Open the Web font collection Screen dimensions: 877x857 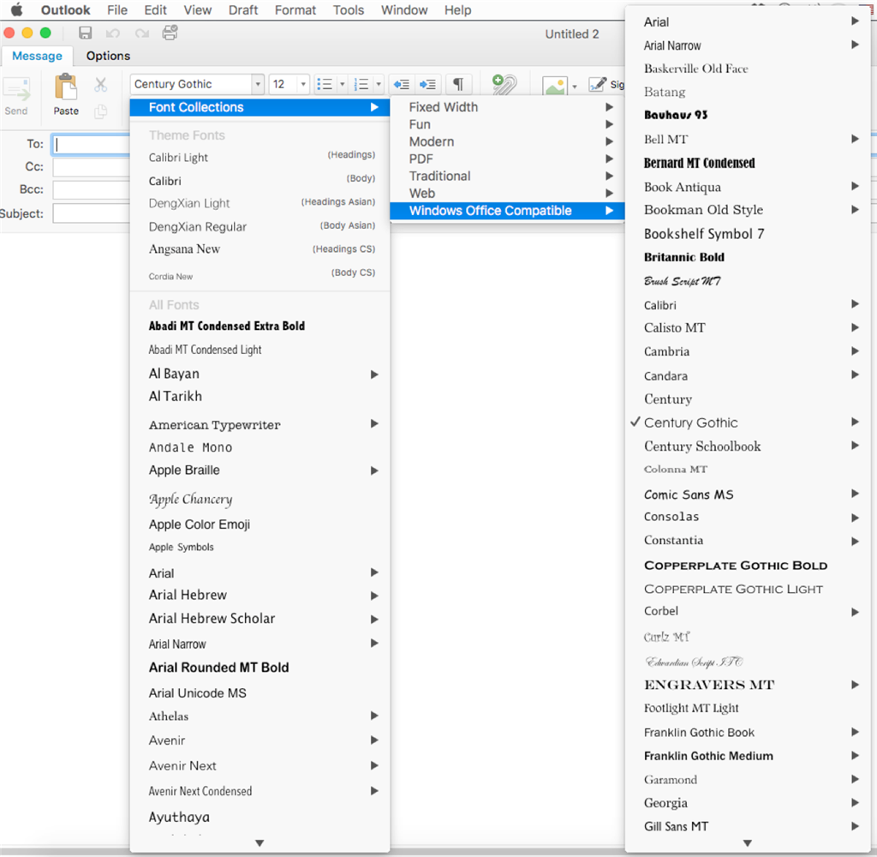(507, 193)
